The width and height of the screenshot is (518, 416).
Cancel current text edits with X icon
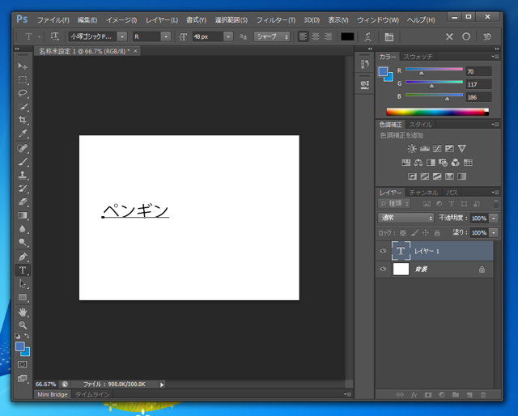click(x=449, y=36)
